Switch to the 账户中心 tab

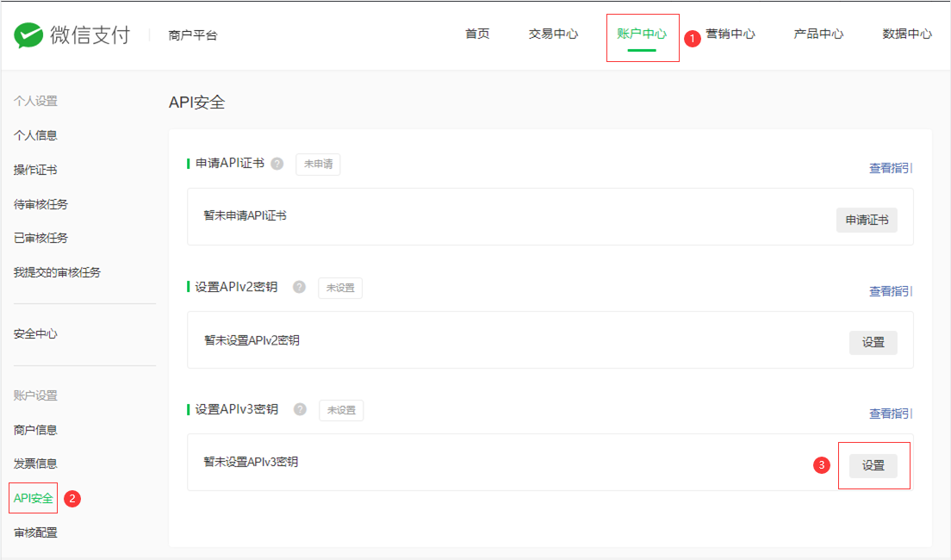[643, 34]
